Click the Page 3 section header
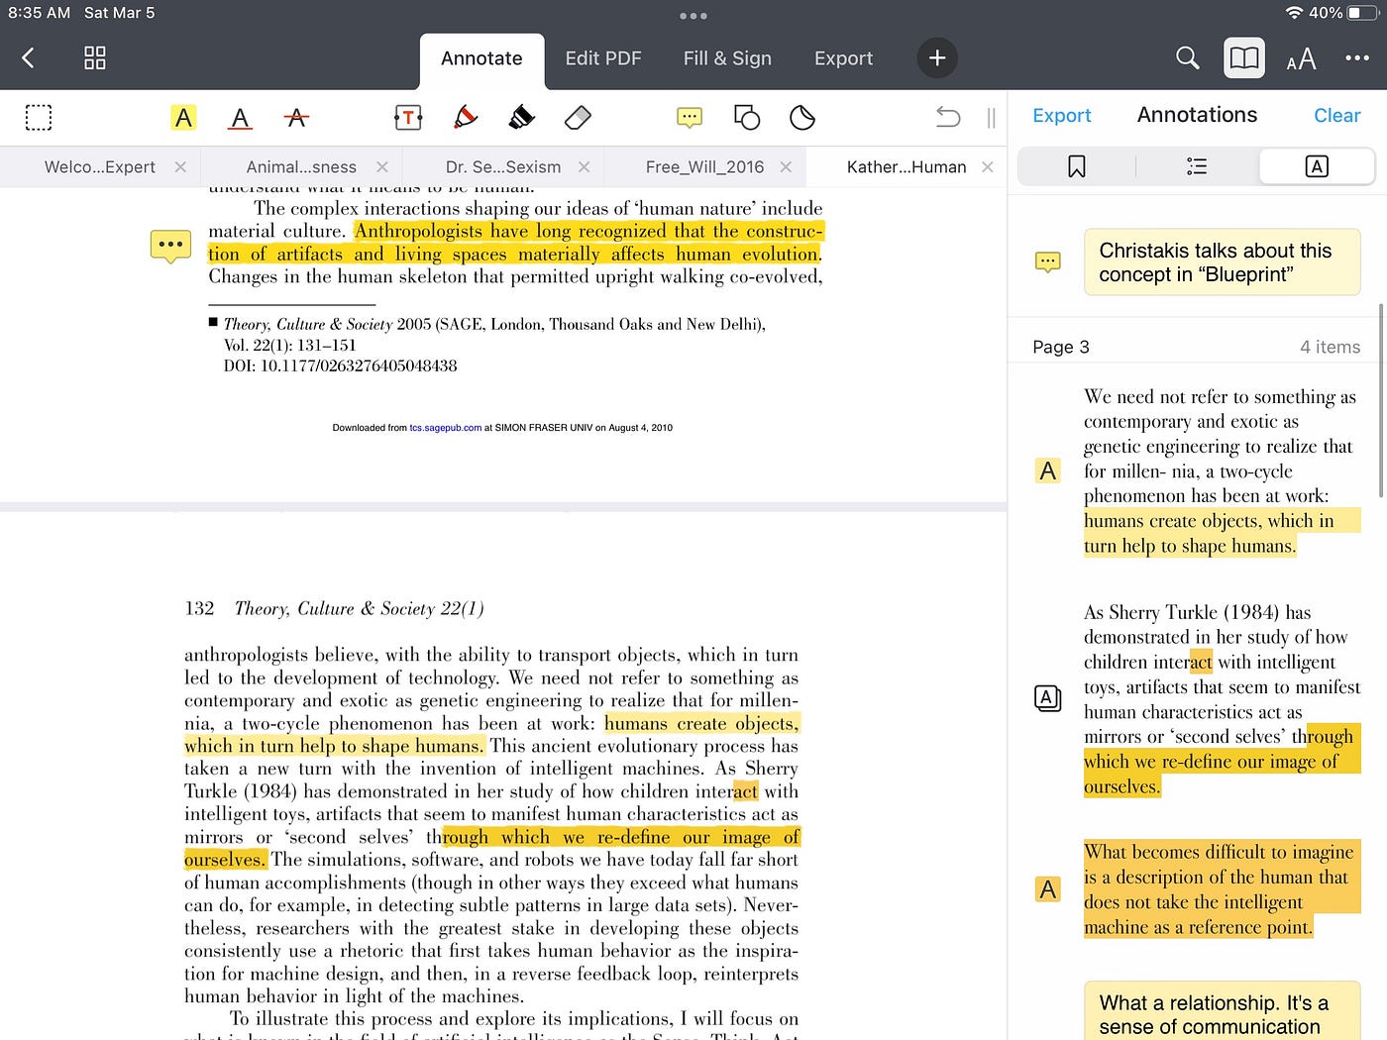Image resolution: width=1387 pixels, height=1040 pixels. (1196, 347)
